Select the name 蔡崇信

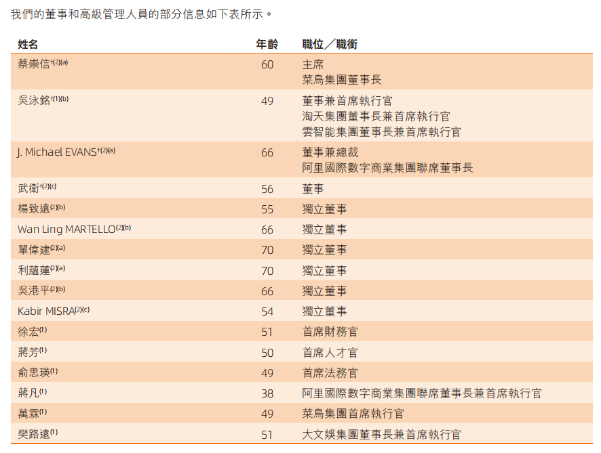[x=34, y=64]
